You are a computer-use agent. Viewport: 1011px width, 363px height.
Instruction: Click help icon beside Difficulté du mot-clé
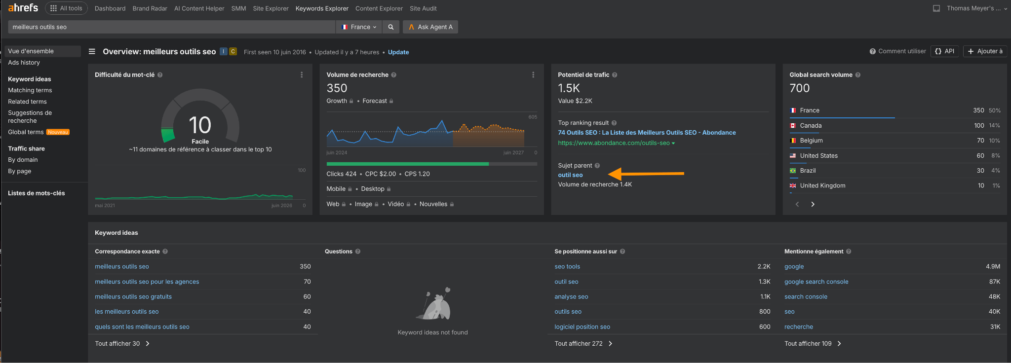[x=160, y=75]
